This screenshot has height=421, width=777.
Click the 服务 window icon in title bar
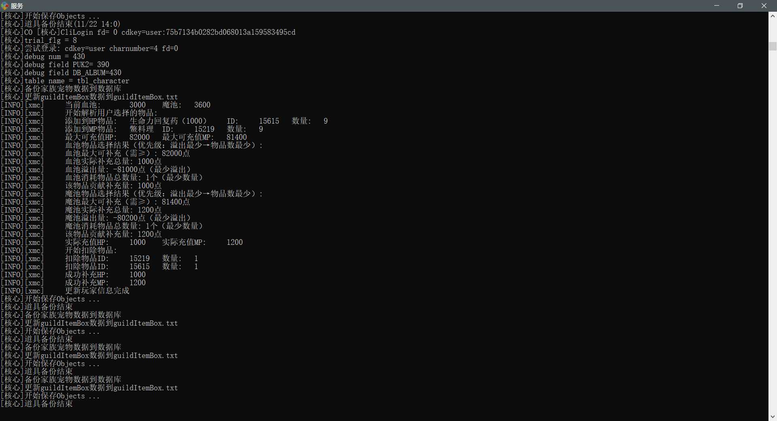pyautogui.click(x=5, y=6)
